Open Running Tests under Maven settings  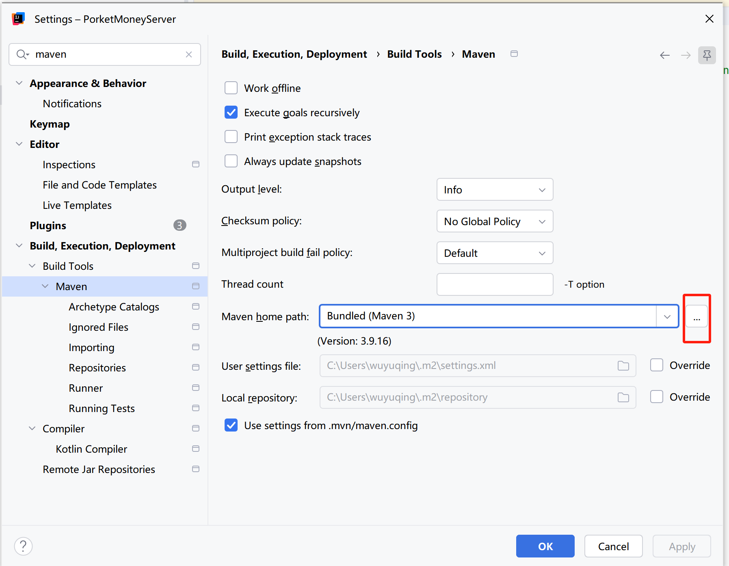tap(102, 408)
